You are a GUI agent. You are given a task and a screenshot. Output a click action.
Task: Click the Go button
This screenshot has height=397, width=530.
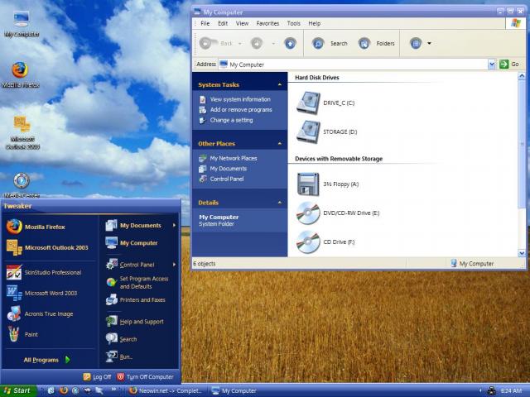509,65
